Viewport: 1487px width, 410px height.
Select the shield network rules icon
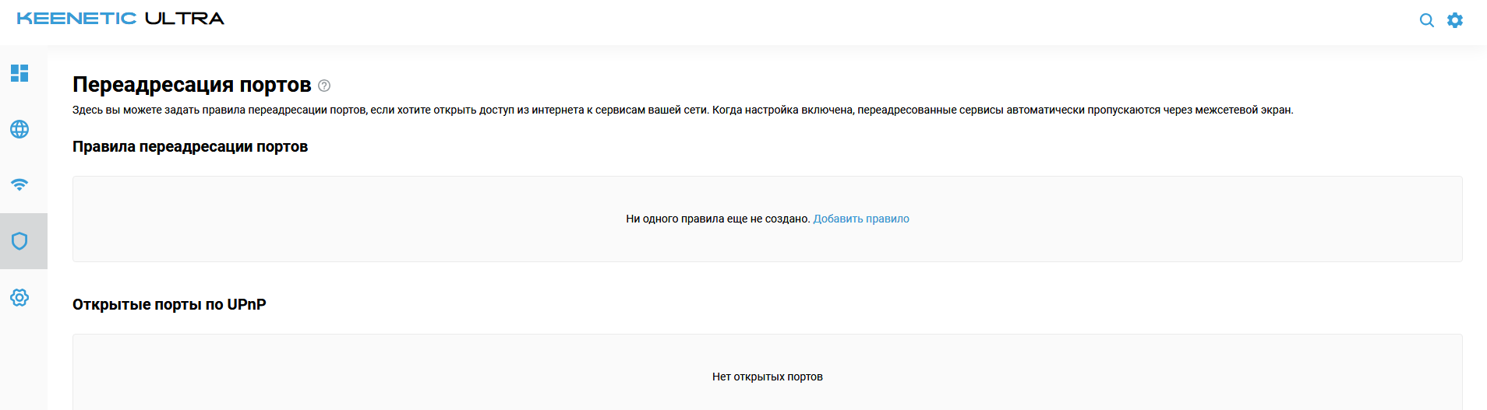pos(19,241)
